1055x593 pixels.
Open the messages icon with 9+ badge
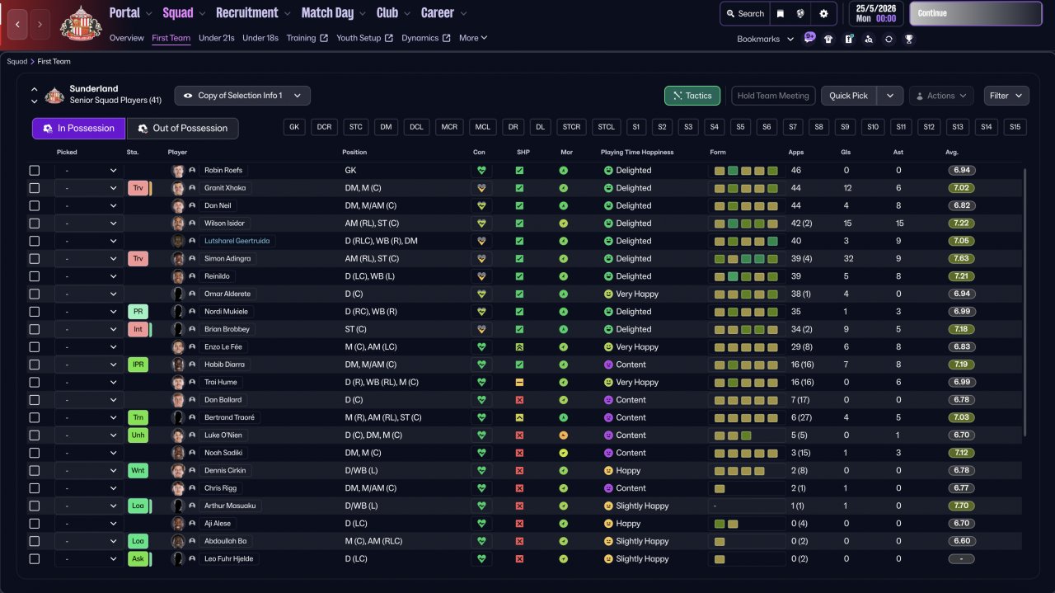(x=809, y=38)
